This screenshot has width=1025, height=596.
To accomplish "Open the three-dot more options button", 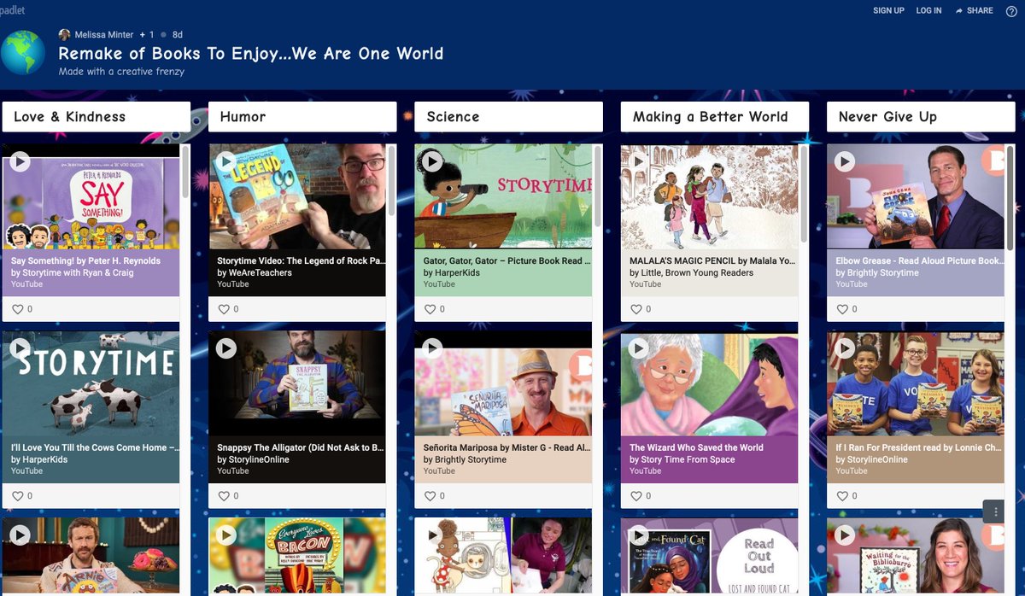I will [x=994, y=511].
